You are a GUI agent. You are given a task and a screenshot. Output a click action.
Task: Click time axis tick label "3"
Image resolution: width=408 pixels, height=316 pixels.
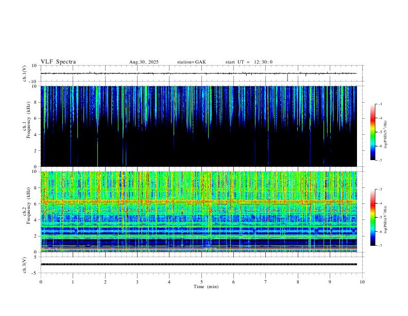pos(137,282)
